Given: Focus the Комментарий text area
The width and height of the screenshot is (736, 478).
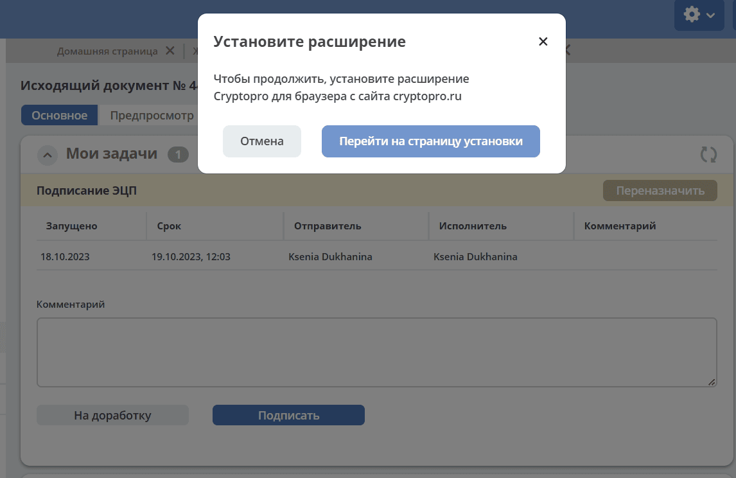Looking at the screenshot, I should coord(376,353).
